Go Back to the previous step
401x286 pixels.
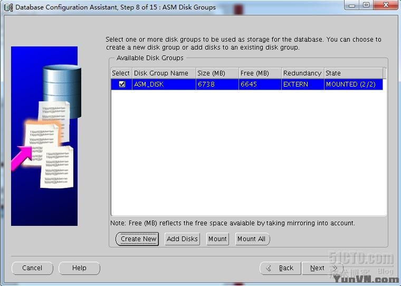280,268
